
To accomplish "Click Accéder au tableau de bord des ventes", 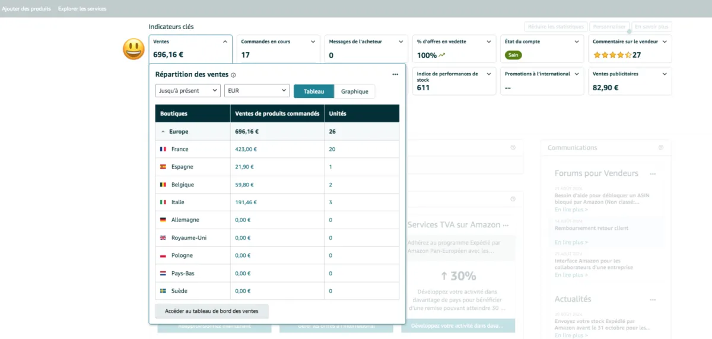I will tap(212, 311).
